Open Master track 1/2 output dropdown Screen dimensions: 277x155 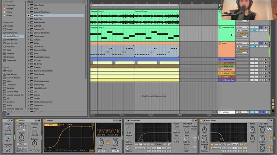(242, 112)
